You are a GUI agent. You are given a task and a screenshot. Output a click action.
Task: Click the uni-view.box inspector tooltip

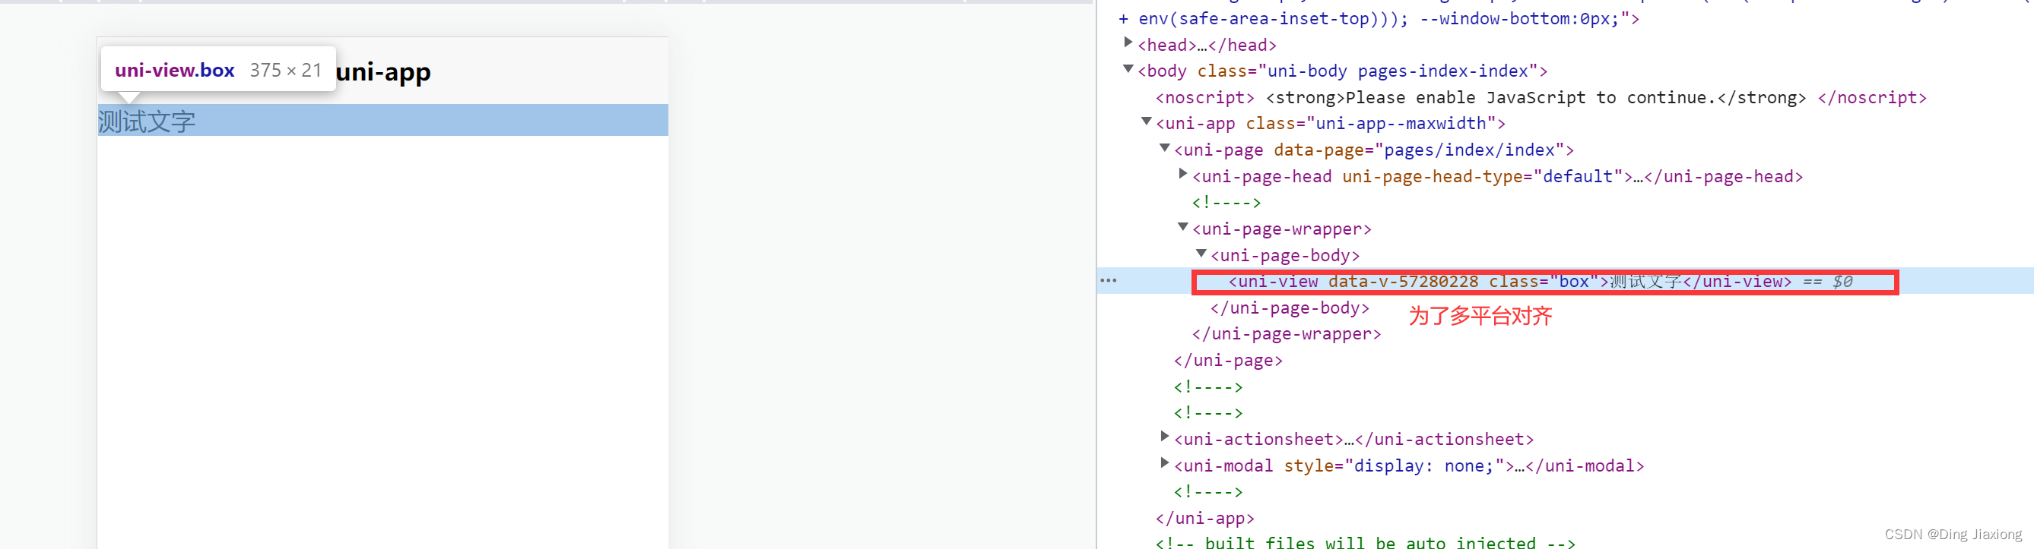coord(219,69)
